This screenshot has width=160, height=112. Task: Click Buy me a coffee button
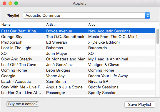click(x=23, y=104)
